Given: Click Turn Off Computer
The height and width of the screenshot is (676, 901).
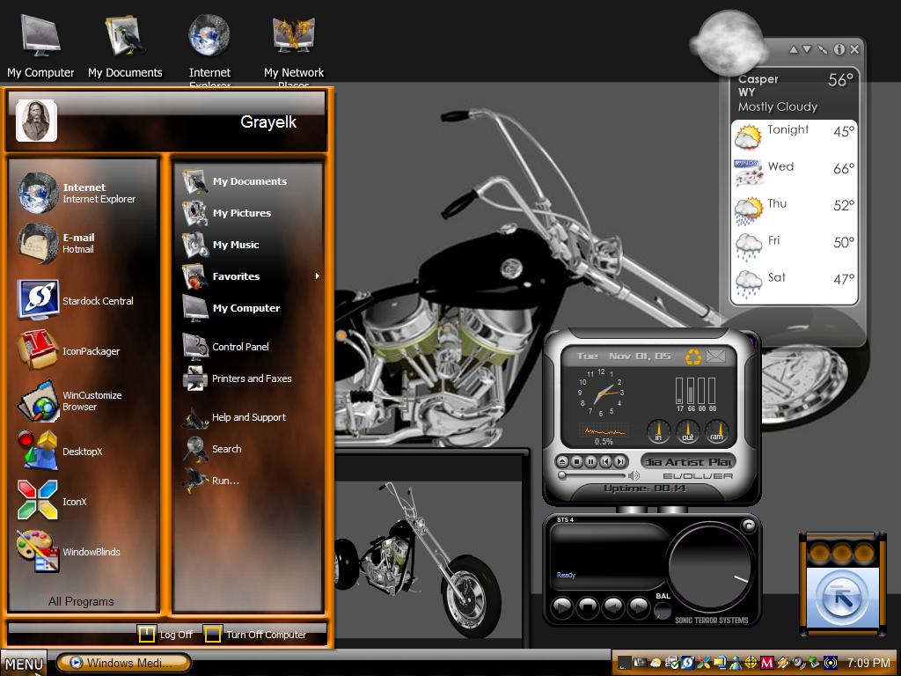Looking at the screenshot, I should tap(255, 634).
